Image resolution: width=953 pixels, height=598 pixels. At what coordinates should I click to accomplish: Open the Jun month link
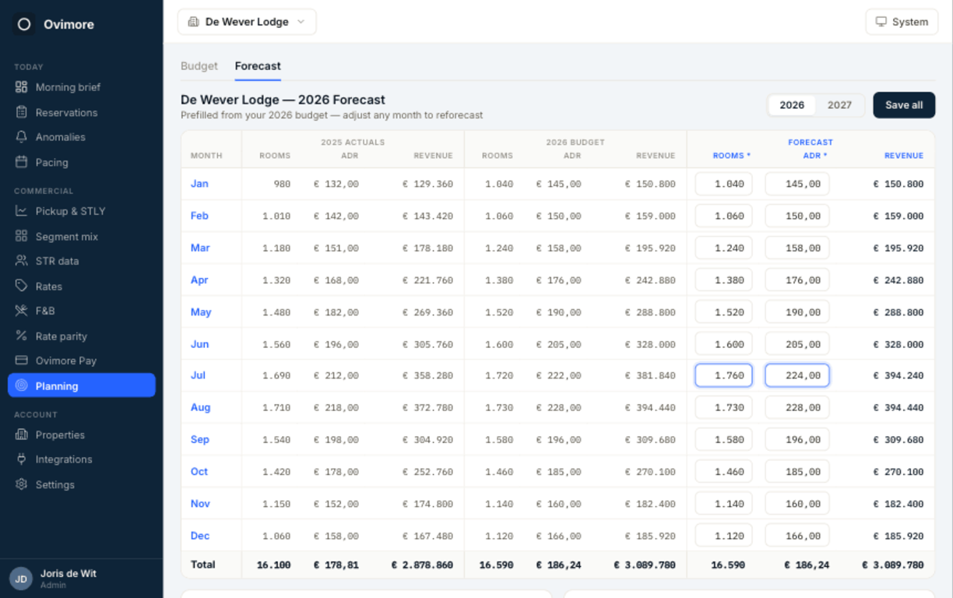(199, 343)
